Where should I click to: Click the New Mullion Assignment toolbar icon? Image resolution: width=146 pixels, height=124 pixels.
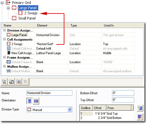pos(18,82)
